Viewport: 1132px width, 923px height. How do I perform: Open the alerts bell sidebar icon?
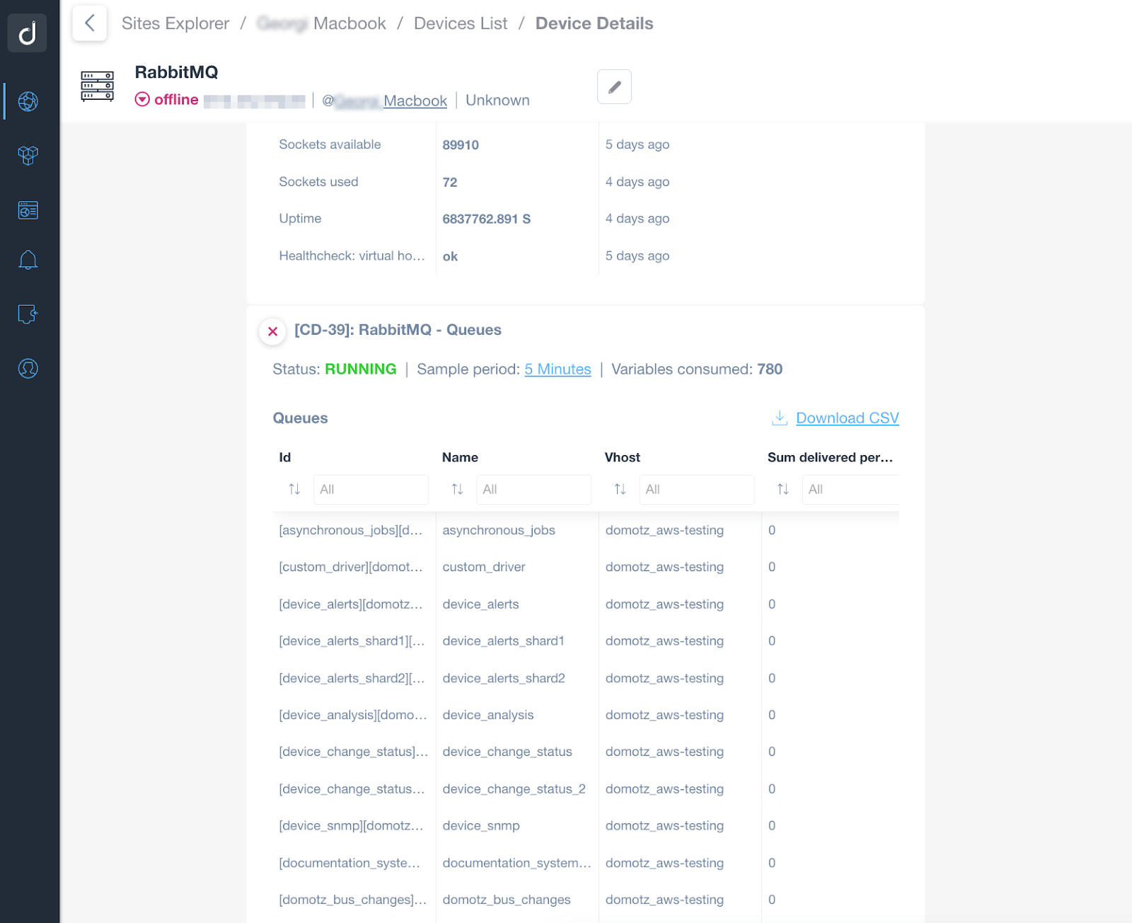point(28,260)
